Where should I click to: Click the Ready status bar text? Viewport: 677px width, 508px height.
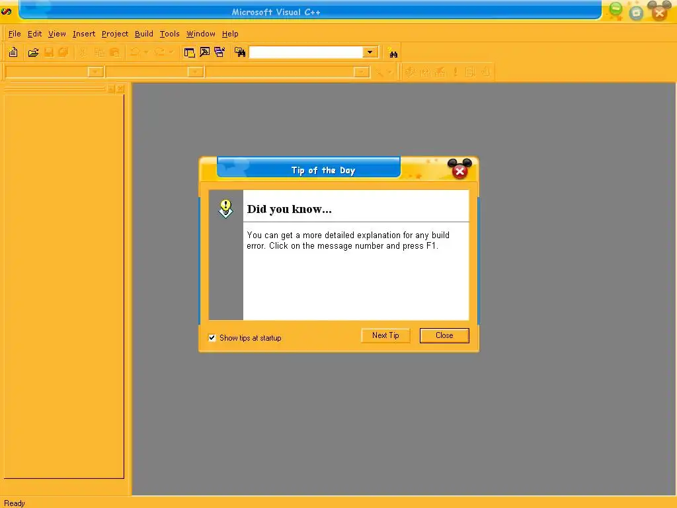tap(15, 503)
